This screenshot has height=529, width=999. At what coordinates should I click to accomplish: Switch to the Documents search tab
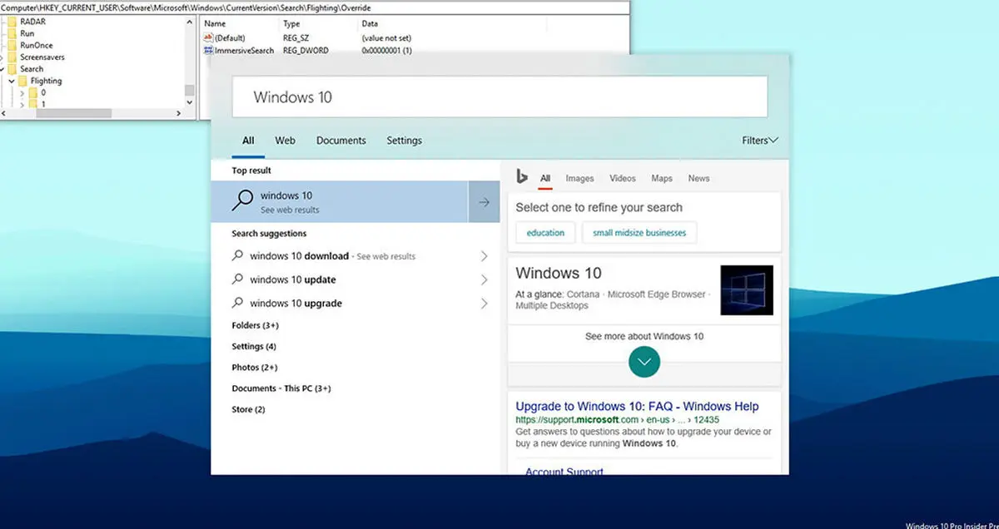tap(340, 141)
